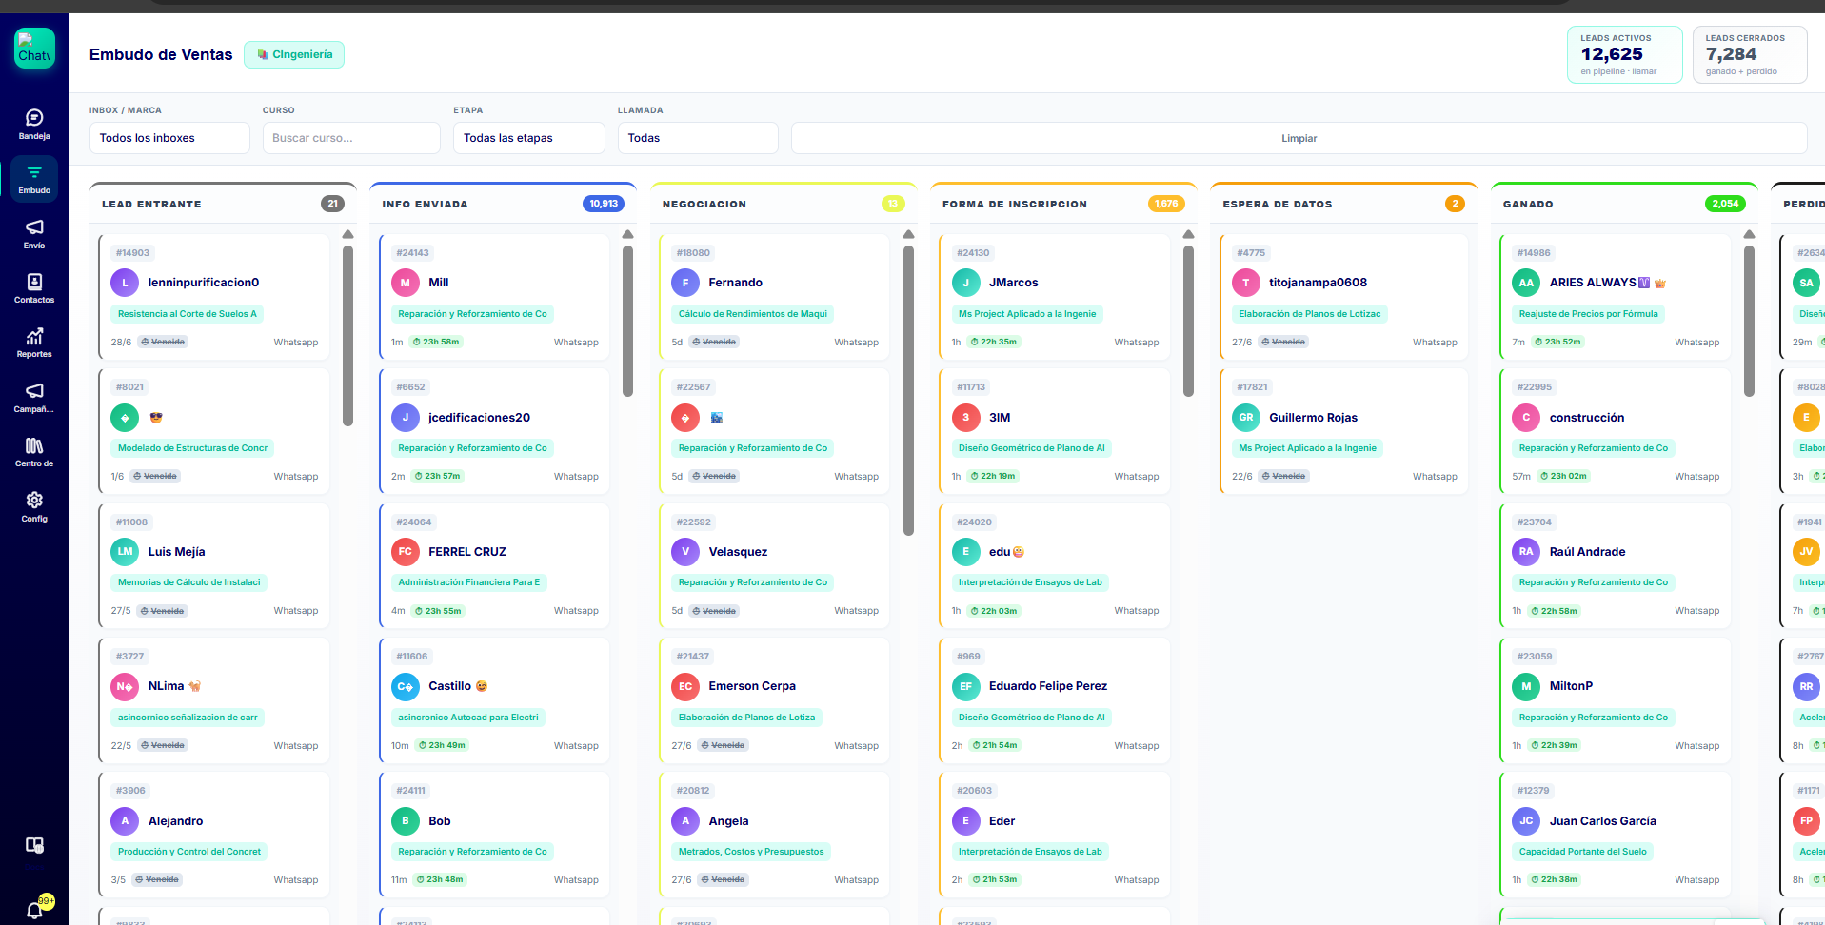Open the Bob lead card

[x=494, y=835]
